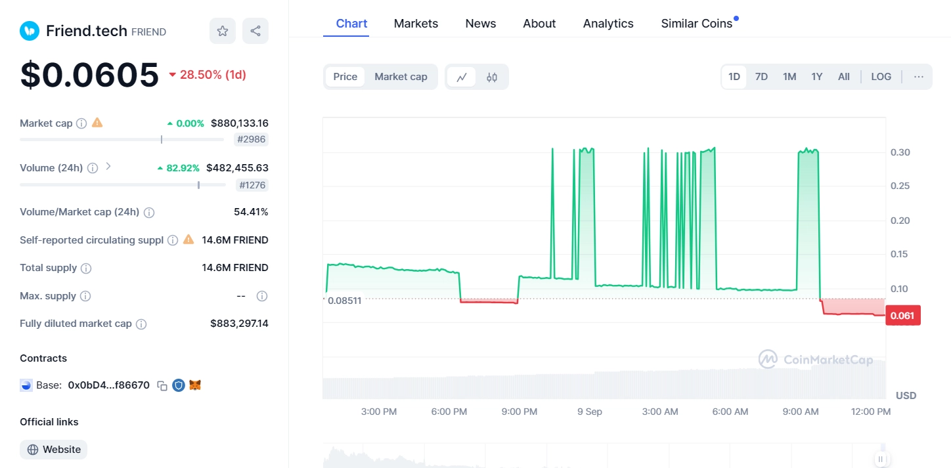Open the chart more options menu

[918, 77]
